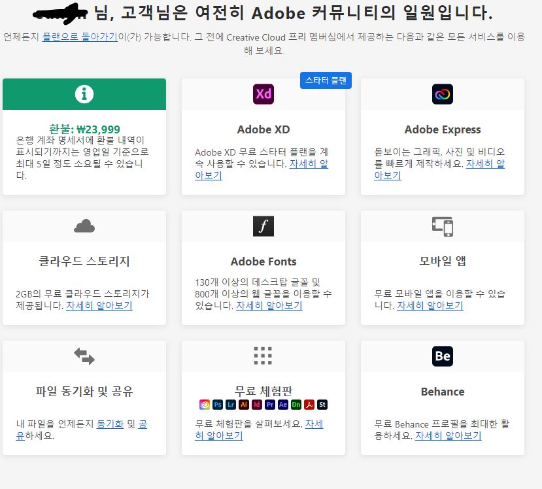Click the Adobe XD card title

[263, 129]
